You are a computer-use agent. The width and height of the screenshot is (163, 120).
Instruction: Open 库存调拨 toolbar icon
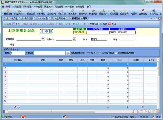click(x=93, y=12)
